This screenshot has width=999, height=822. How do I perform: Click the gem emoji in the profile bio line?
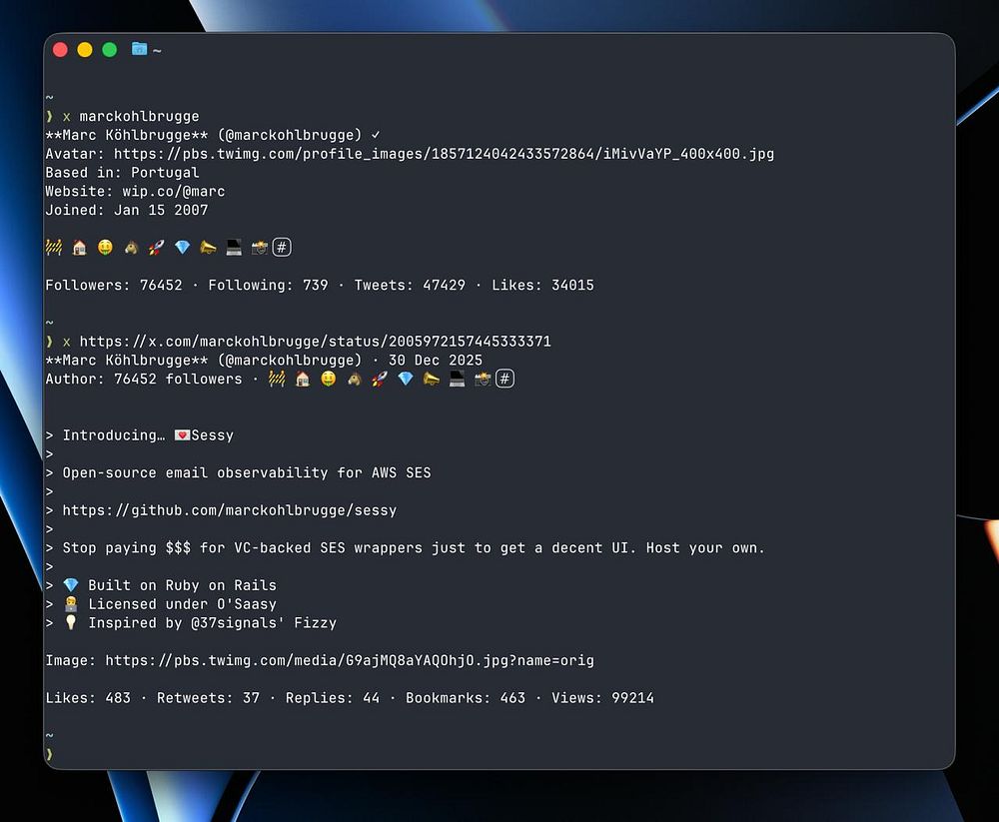click(x=182, y=248)
